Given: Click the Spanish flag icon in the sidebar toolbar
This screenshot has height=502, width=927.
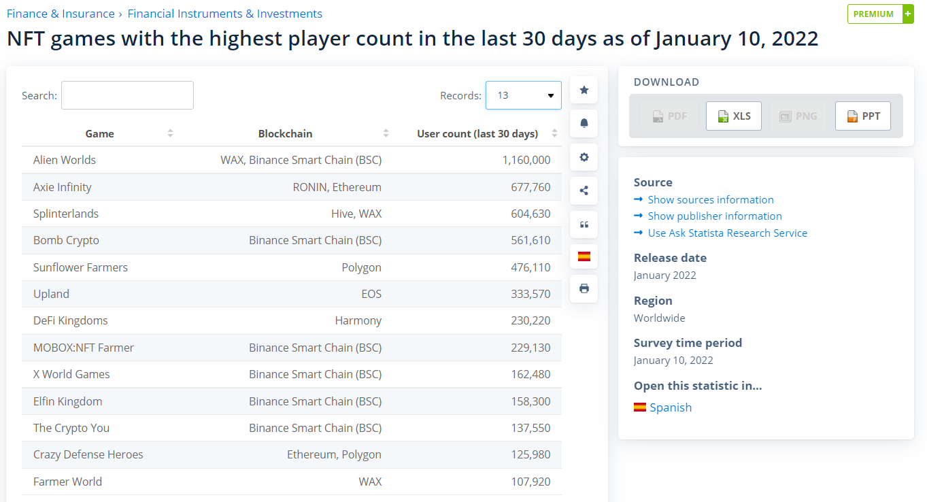Looking at the screenshot, I should pos(584,256).
